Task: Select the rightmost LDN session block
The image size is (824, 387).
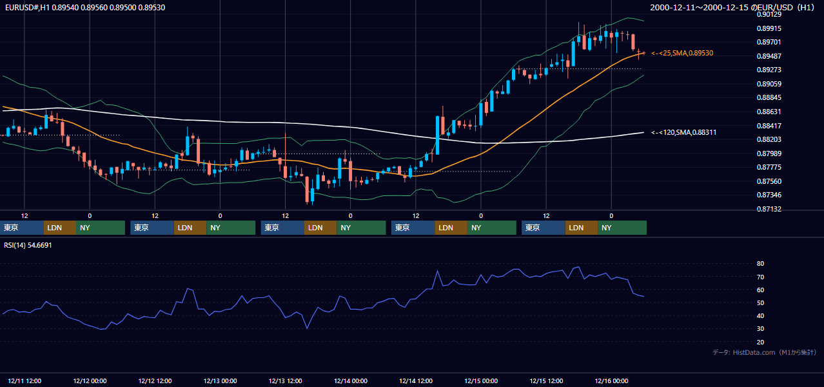Action: [582, 228]
